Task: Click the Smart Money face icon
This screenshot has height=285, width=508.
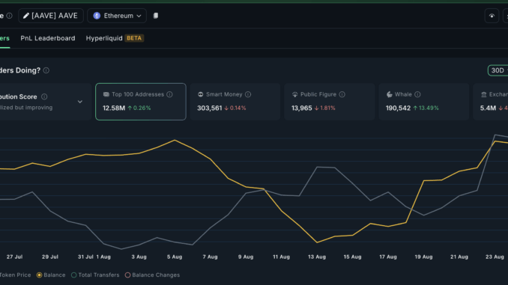Action: [x=201, y=94]
